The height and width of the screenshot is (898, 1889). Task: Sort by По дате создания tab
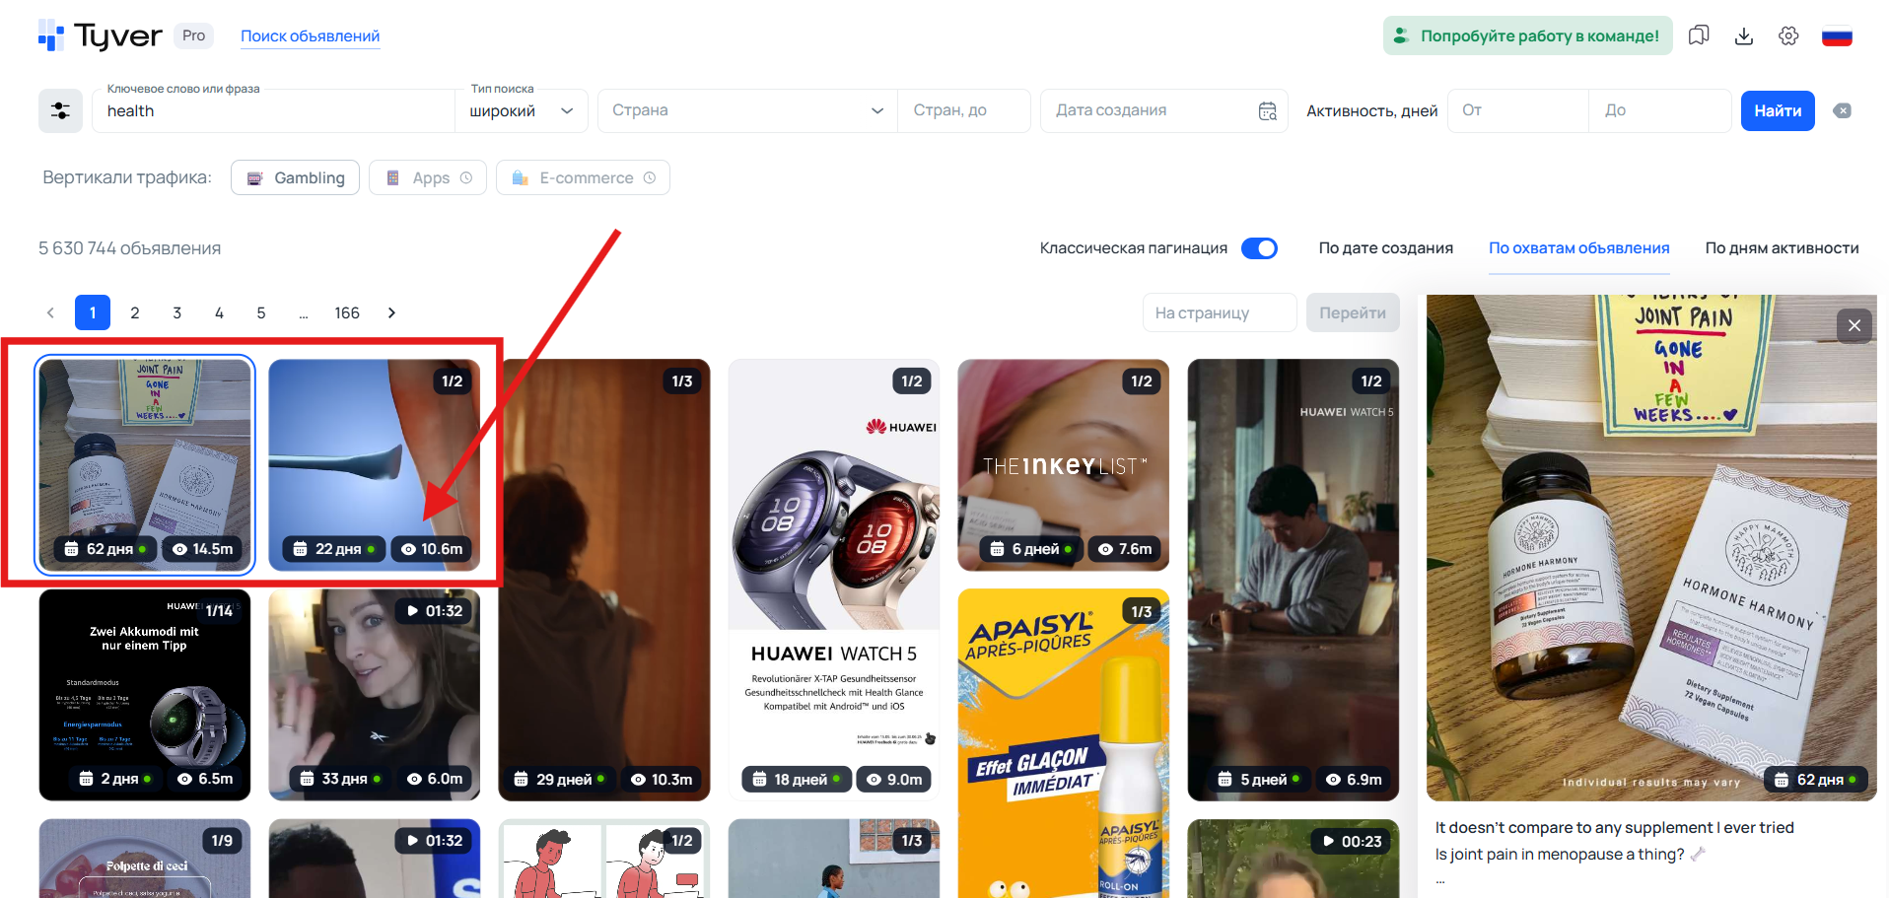(x=1385, y=248)
